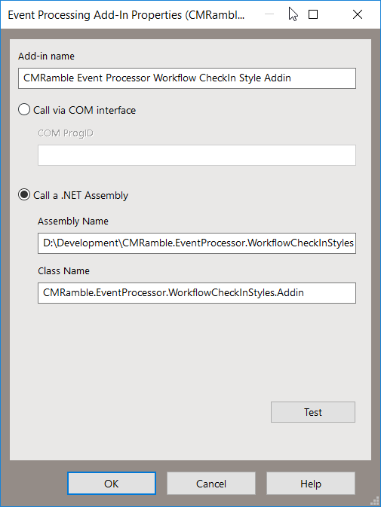Screen dimensions: 381x507
Task: Click into the Class Name field
Action: tap(197, 293)
